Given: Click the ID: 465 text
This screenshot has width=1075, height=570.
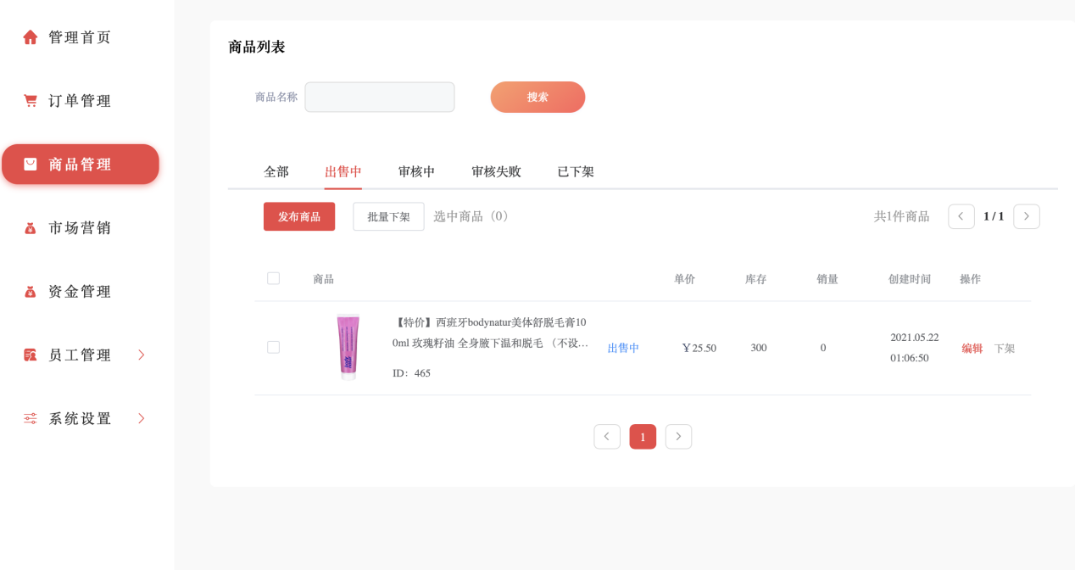Looking at the screenshot, I should (x=411, y=373).
